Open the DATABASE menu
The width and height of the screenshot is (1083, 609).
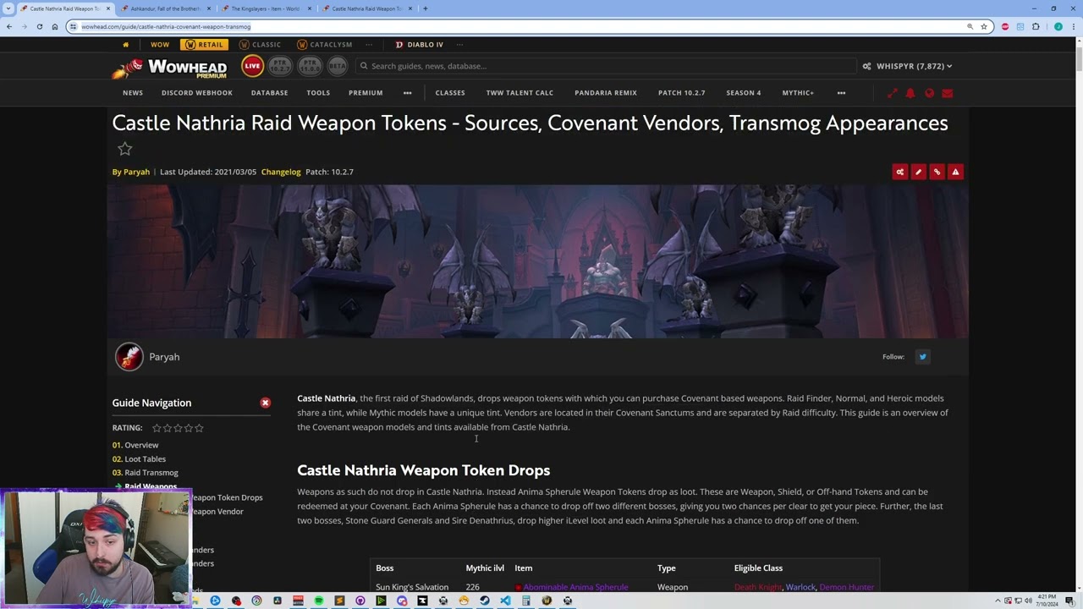[269, 93]
